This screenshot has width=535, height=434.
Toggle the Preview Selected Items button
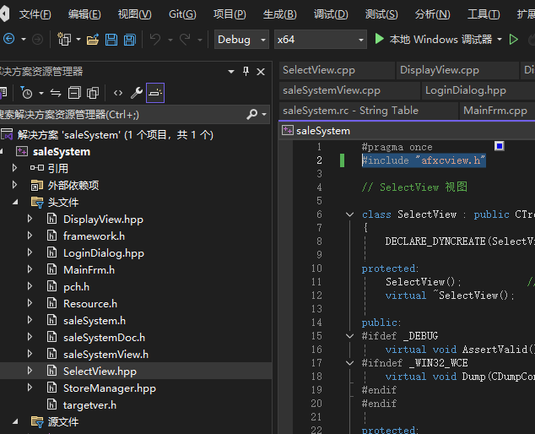[x=155, y=93]
